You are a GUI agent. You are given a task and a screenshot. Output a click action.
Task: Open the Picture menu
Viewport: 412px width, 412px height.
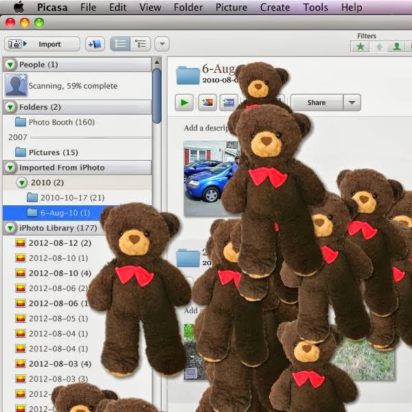click(231, 8)
